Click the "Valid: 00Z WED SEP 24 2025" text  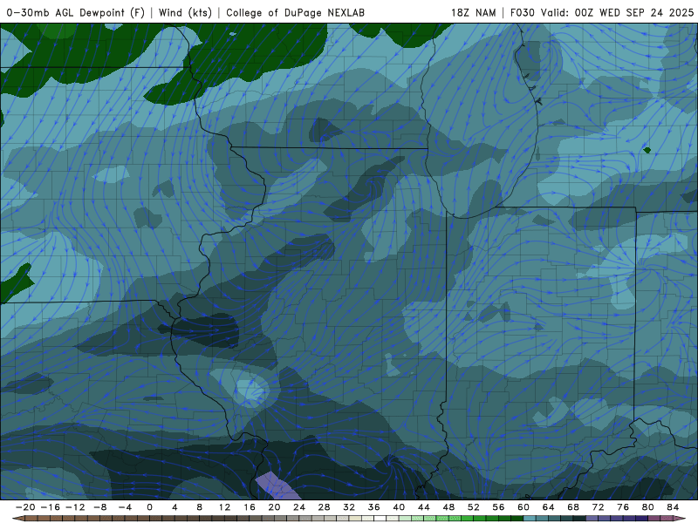coord(617,12)
